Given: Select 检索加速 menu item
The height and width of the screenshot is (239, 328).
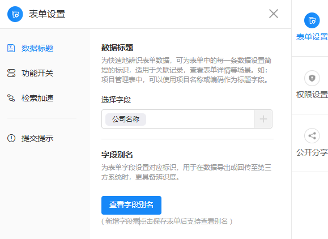Looking at the screenshot, I should (x=37, y=98).
